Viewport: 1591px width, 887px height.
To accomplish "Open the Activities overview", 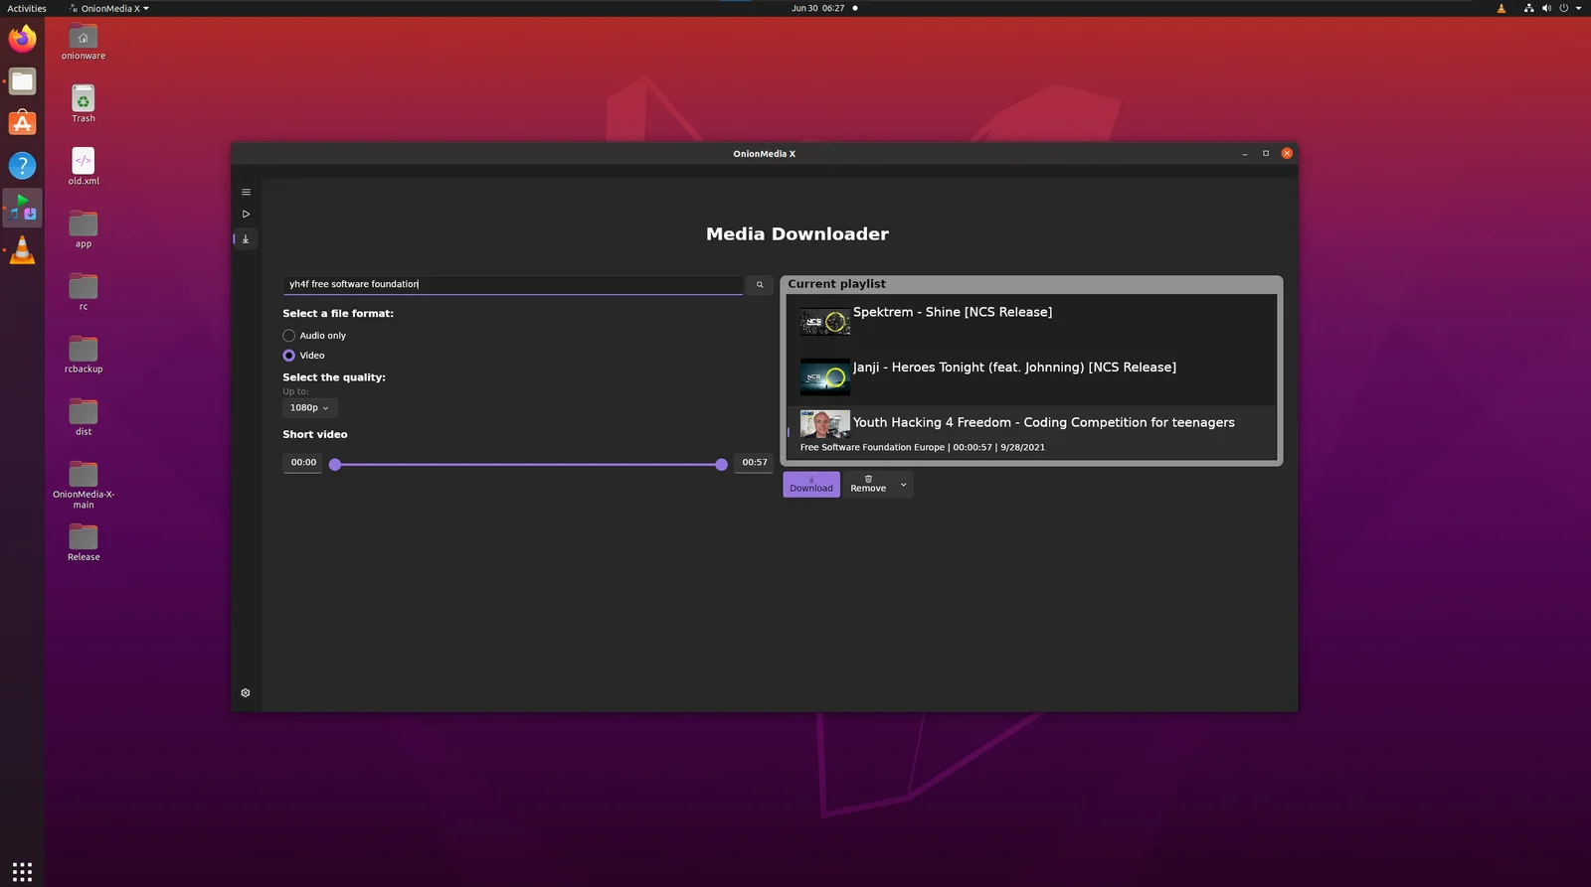I will click(27, 8).
